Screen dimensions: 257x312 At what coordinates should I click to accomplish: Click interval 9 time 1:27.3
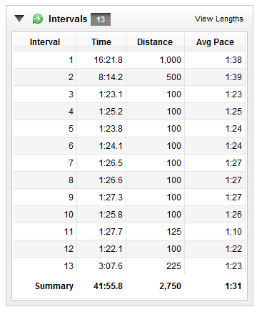pos(111,198)
